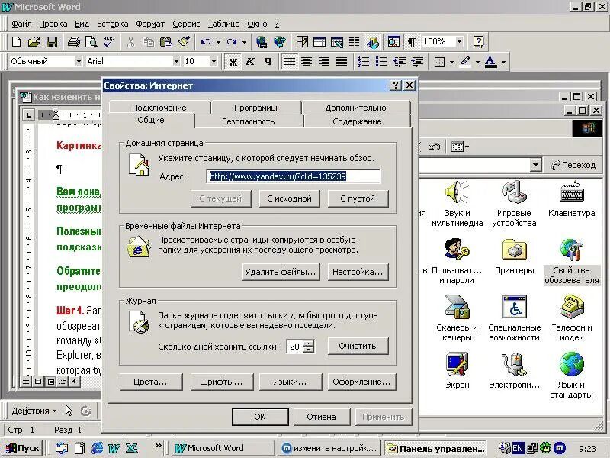Screen dimensions: 610x458
Task: Click the Пуск start button
Action: (x=22, y=448)
